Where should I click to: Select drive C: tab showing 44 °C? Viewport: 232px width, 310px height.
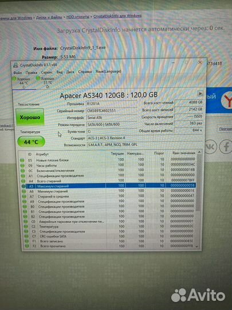(x=23, y=83)
